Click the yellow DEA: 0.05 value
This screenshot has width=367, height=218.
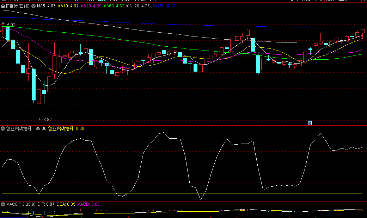click(x=66, y=204)
